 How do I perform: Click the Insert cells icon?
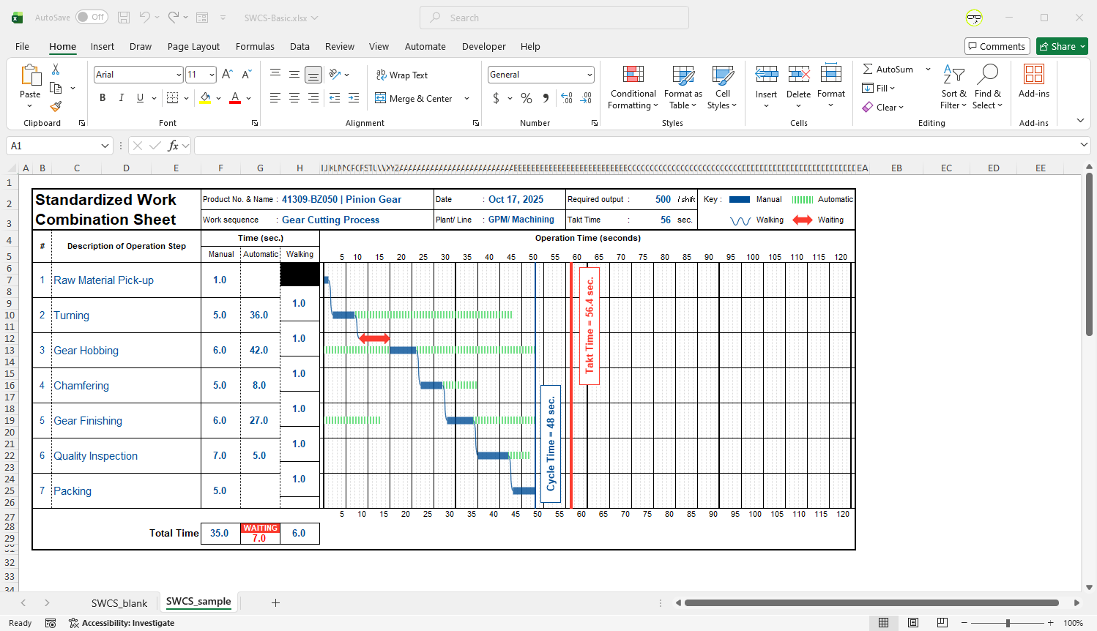pos(766,75)
